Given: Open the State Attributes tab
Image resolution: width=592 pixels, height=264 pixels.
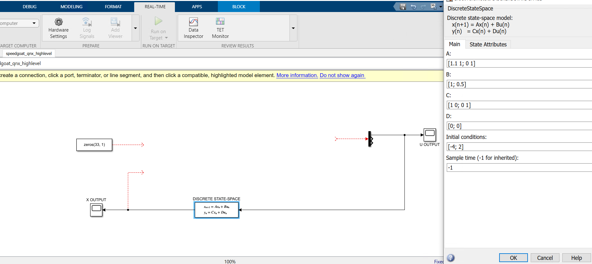Looking at the screenshot, I should (488, 45).
